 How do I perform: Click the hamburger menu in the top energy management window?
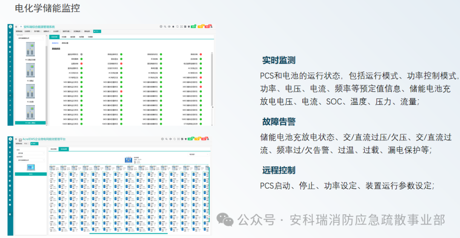16,27
